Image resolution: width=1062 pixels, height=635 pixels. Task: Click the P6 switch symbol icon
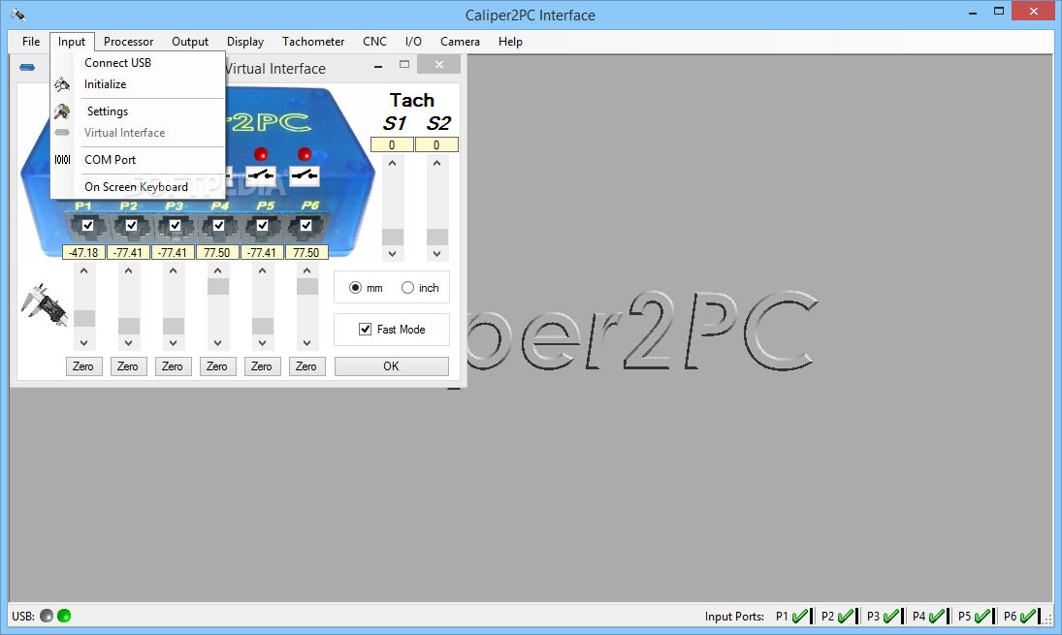[x=305, y=175]
